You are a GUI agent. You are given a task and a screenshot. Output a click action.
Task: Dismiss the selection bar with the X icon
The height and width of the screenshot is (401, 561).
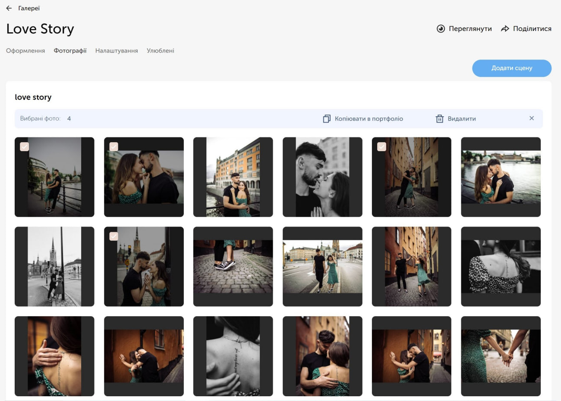pos(531,118)
